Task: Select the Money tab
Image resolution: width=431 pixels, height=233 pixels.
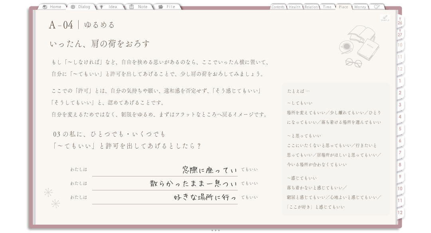Action: (x=360, y=7)
